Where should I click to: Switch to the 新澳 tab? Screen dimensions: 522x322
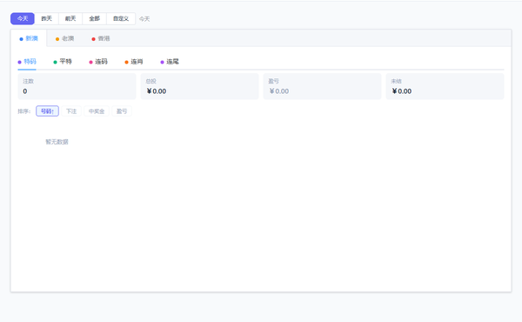coord(29,38)
